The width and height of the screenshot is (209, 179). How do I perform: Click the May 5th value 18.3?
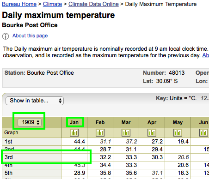(183, 173)
